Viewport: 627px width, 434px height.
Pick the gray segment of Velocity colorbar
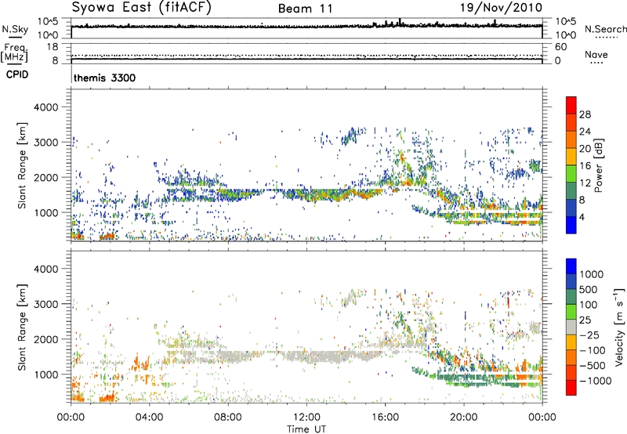coord(571,327)
